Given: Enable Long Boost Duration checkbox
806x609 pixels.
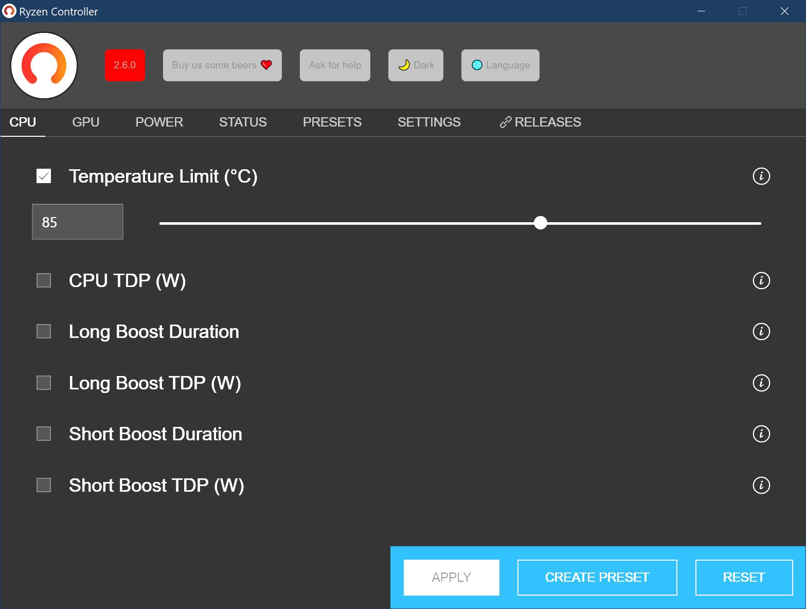Looking at the screenshot, I should tap(44, 331).
